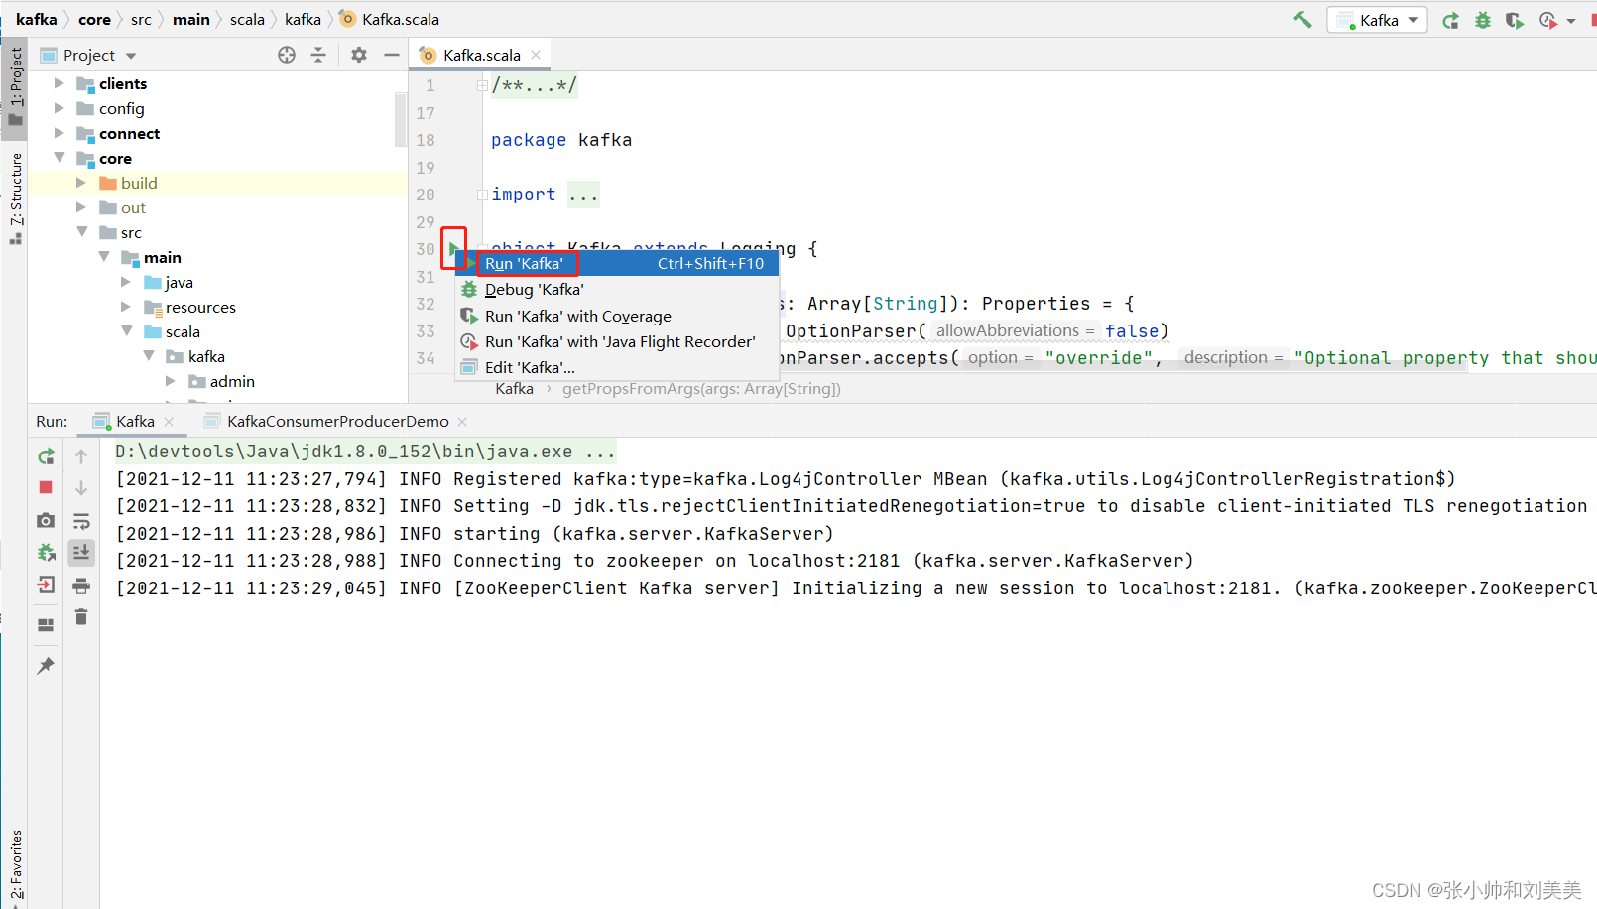This screenshot has width=1597, height=909.
Task: Click the Collapse All icon in Project panel
Action: tap(318, 55)
